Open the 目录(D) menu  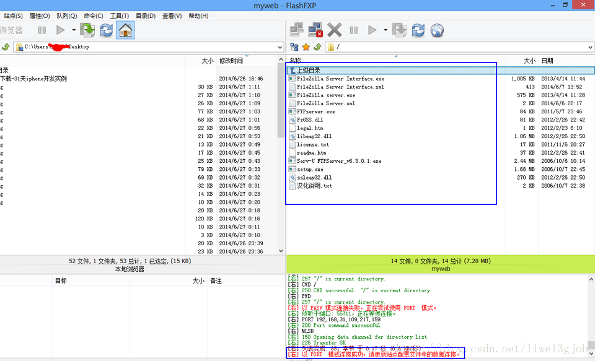pyautogui.click(x=146, y=16)
